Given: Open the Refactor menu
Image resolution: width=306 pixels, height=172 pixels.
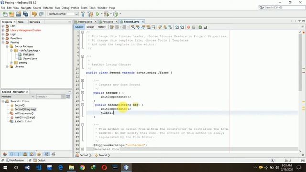Looking at the screenshot, I should point(48,8).
